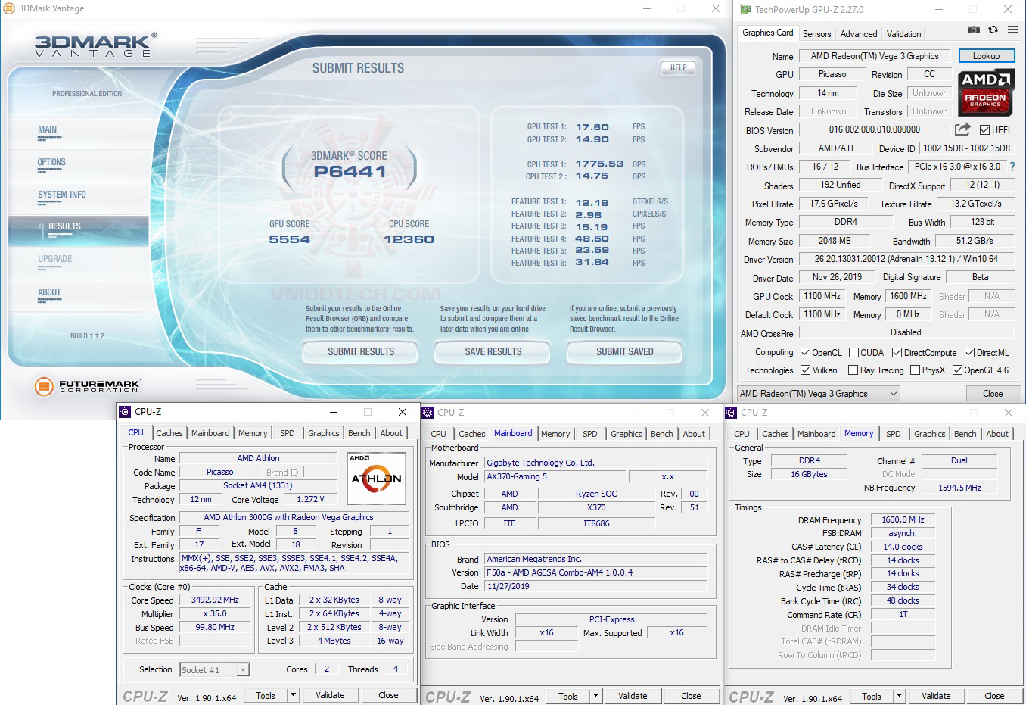Click the title icon of the CPU-Z Memory window

(x=731, y=413)
